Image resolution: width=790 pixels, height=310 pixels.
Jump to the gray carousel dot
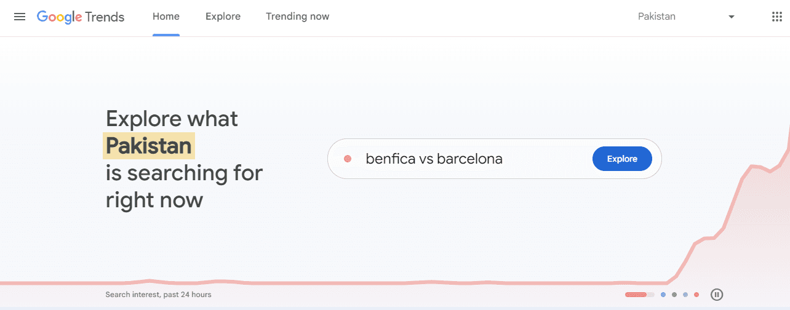(x=674, y=295)
